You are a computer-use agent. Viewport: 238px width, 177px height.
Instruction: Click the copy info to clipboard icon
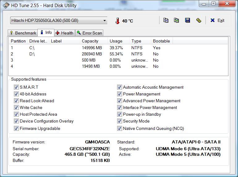point(166,20)
